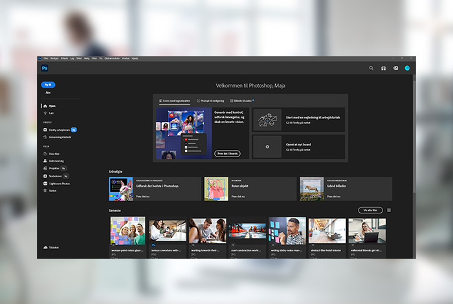Click the vertical scrollbar on right edge
453x304 pixels.
414,136
